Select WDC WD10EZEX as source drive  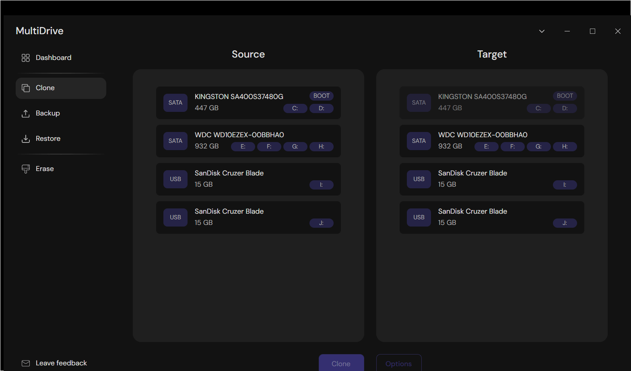pos(248,141)
